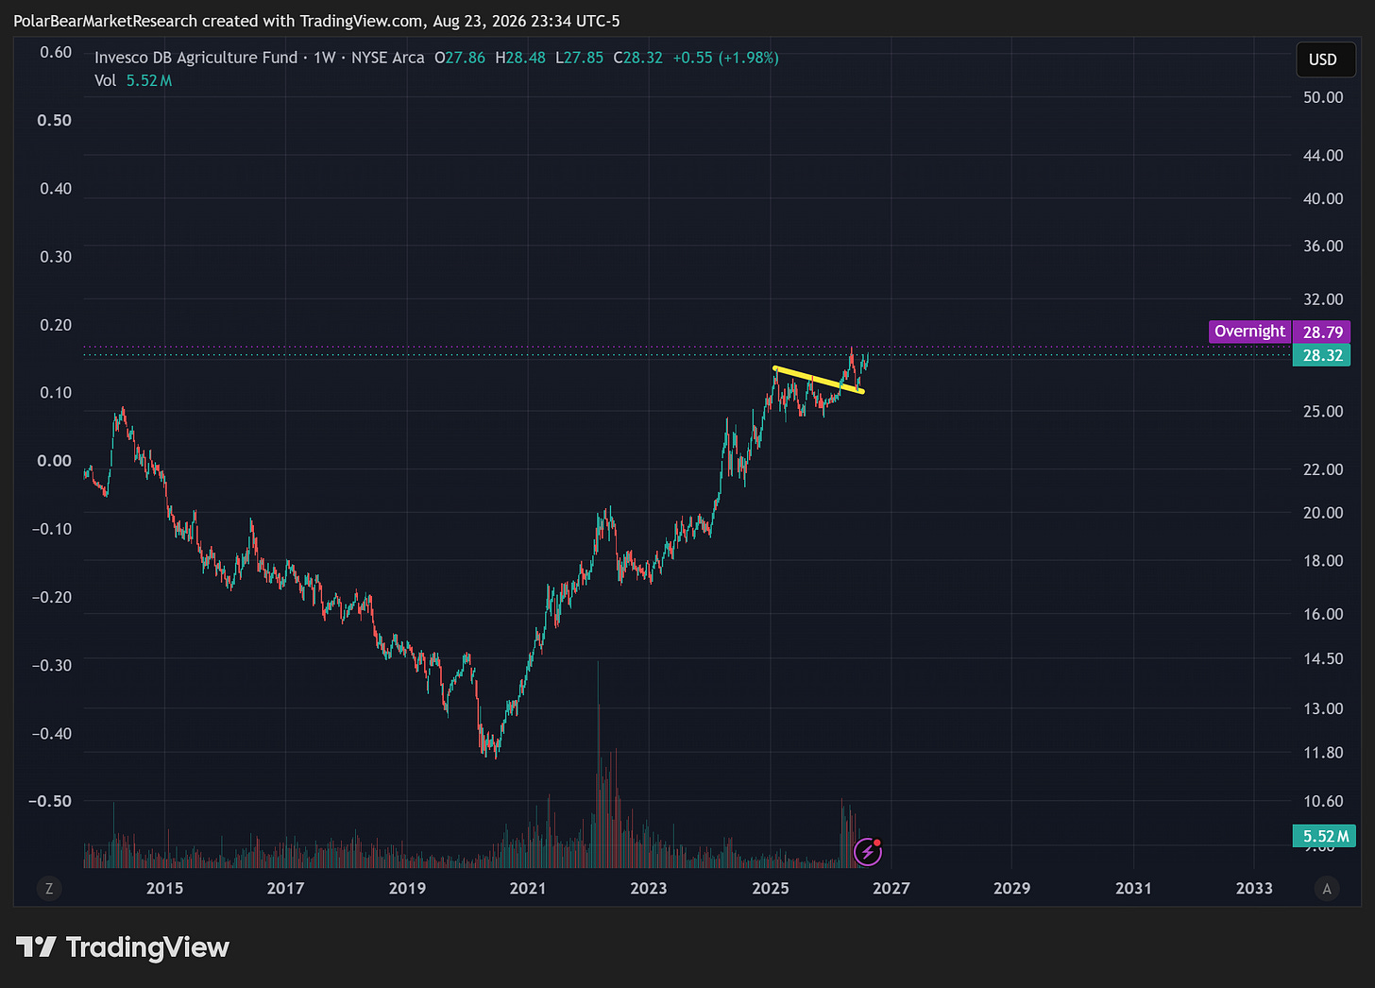Screen dimensions: 1375x988
Task: Select the purple 28.79 overnight price tag
Action: click(1322, 332)
